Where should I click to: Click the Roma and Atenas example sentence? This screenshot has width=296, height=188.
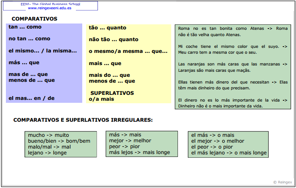coord(232,31)
